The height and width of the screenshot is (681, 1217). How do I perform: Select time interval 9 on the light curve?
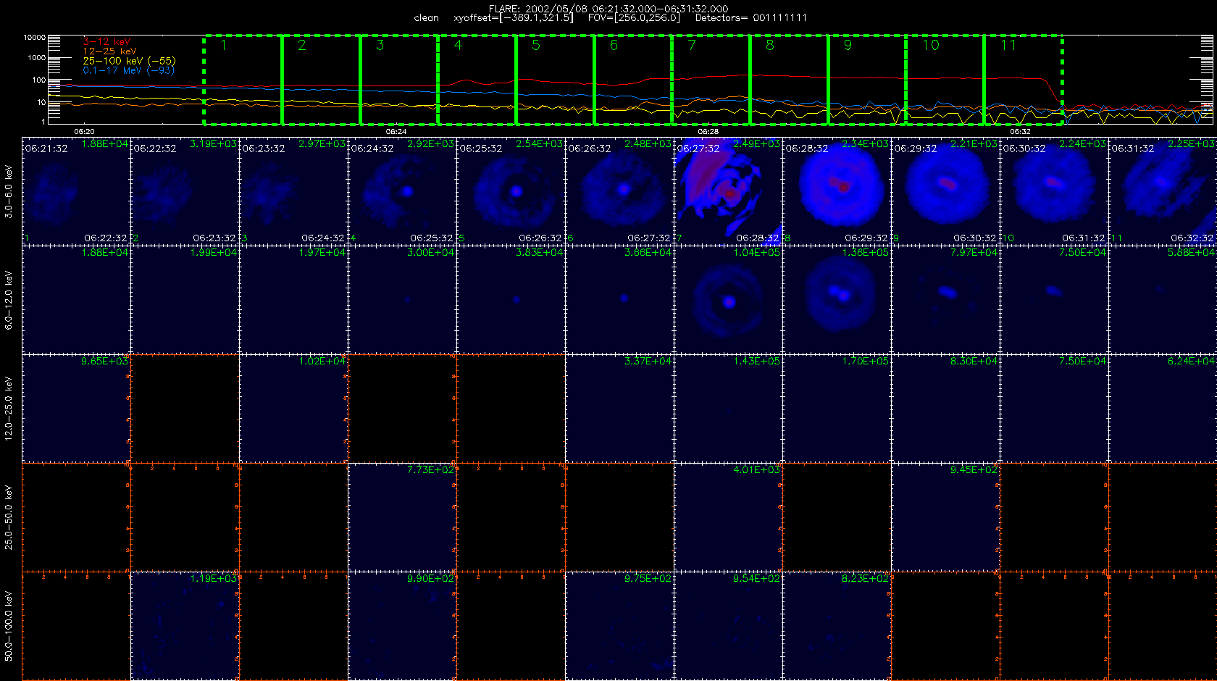pyautogui.click(x=867, y=80)
